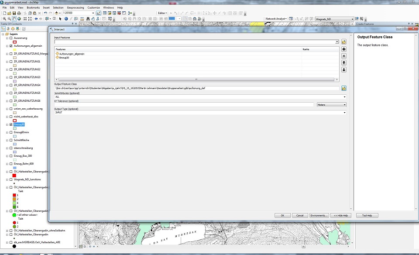Toggle the Einzug30 layer visibility checkbox
This screenshot has width=419, height=255.
11,124
